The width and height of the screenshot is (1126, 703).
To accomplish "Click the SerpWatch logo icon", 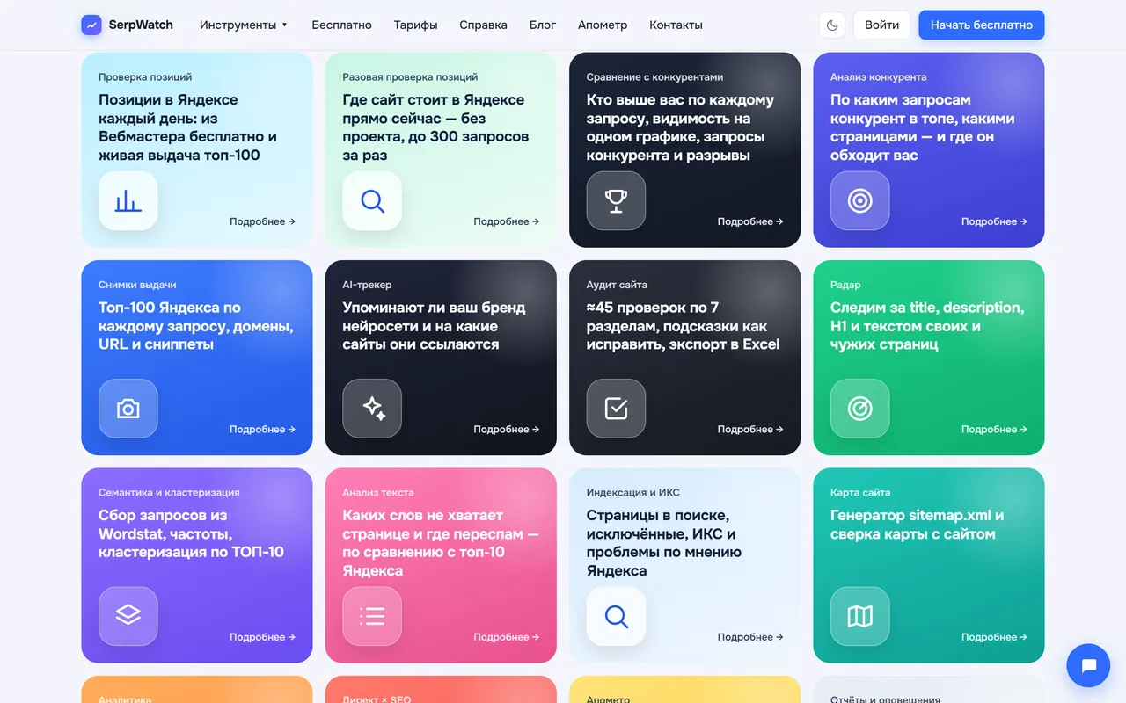I will coord(91,25).
